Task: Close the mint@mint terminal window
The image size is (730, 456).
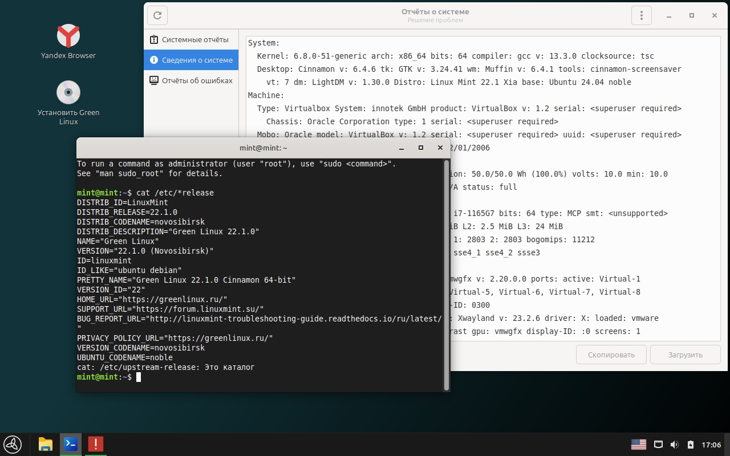Action: coord(440,148)
